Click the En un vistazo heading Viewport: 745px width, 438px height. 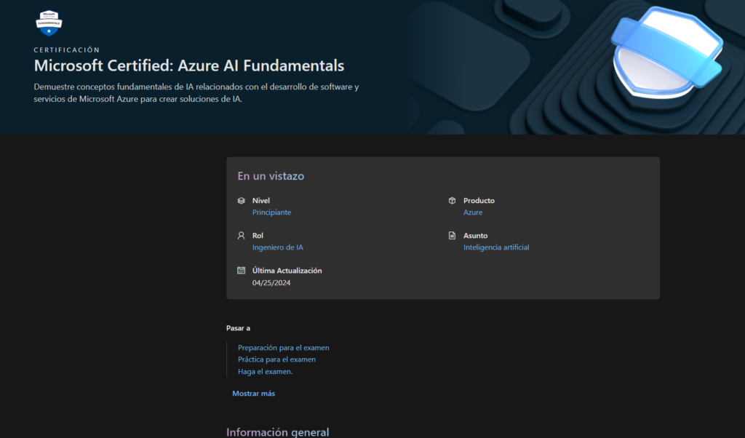pyautogui.click(x=271, y=176)
